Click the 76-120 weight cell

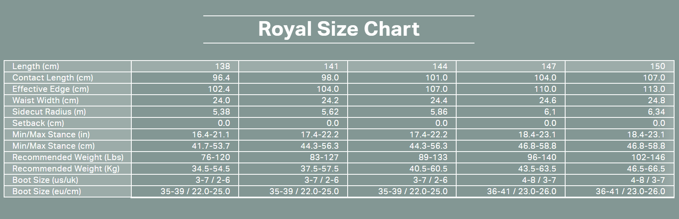(215, 157)
